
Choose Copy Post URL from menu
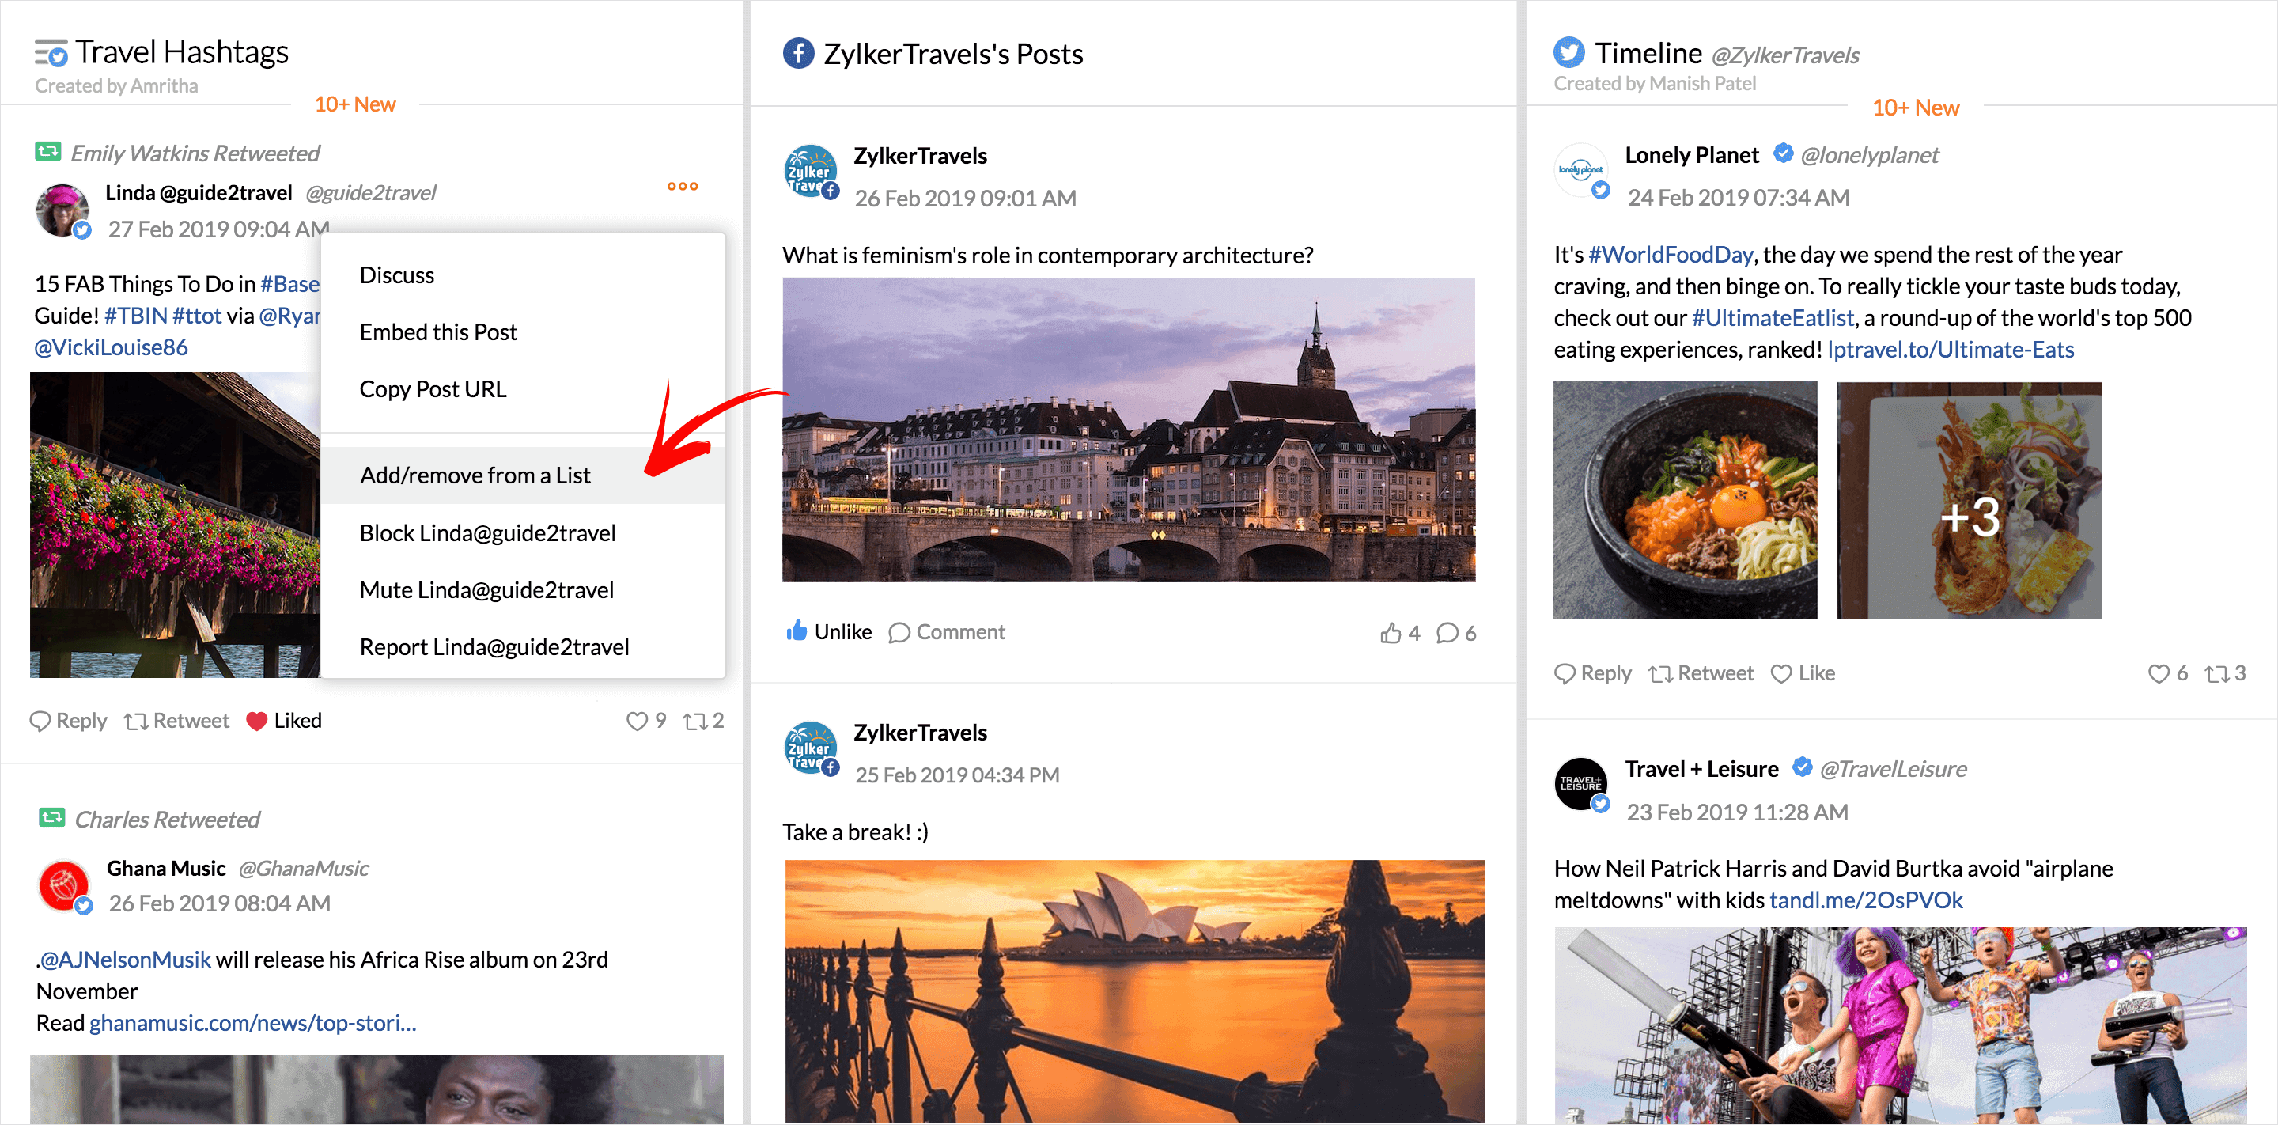[433, 389]
